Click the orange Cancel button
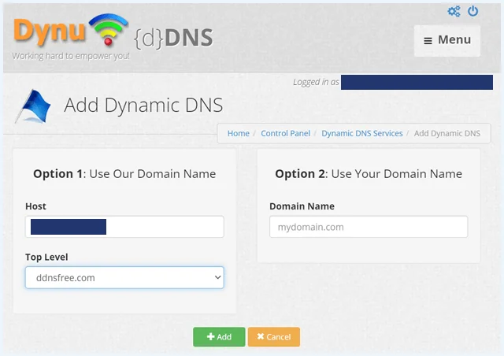 click(x=274, y=337)
